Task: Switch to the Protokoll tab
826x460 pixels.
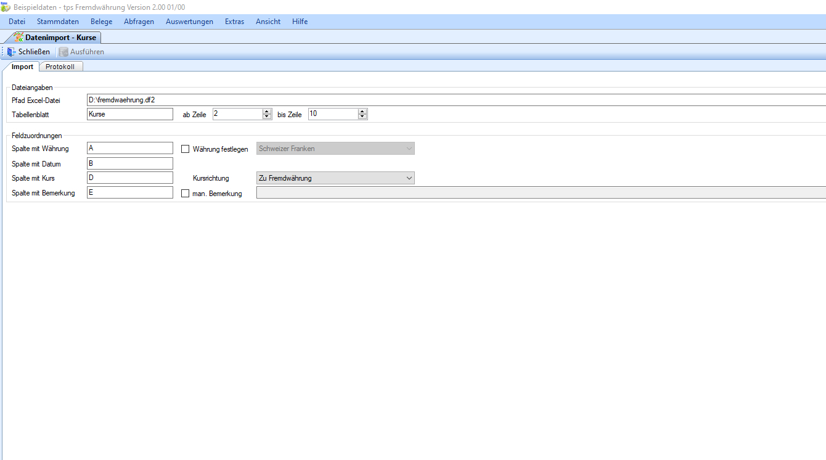Action: point(60,67)
